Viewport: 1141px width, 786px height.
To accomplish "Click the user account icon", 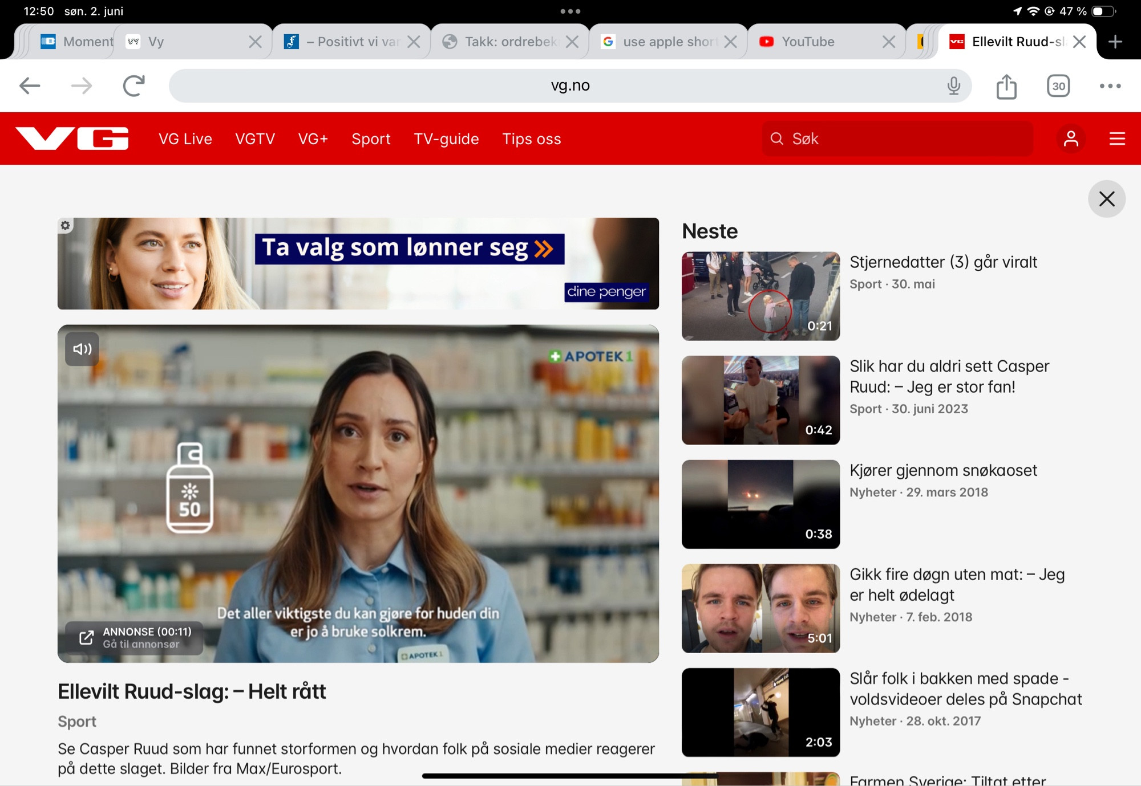I will click(1069, 138).
